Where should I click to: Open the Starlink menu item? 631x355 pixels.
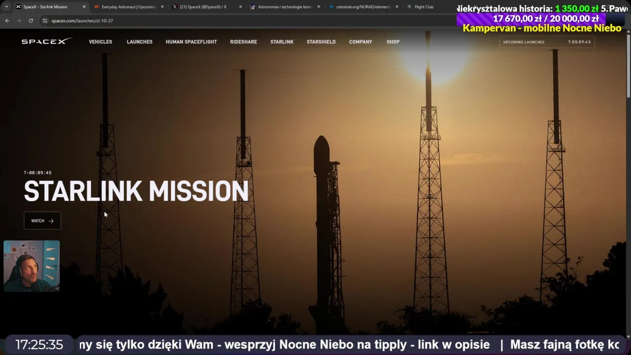(282, 42)
